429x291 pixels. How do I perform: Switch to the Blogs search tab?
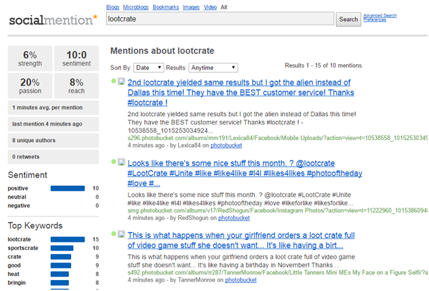point(113,7)
